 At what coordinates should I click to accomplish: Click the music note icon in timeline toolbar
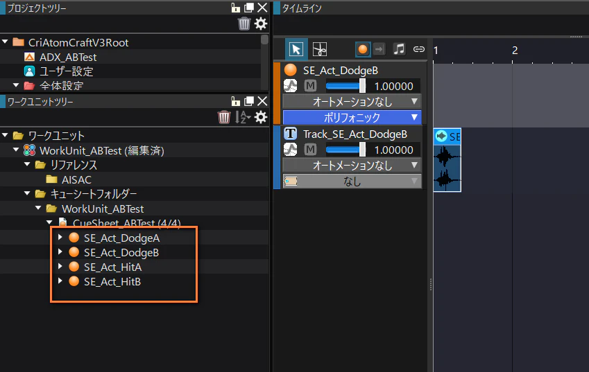tap(399, 49)
